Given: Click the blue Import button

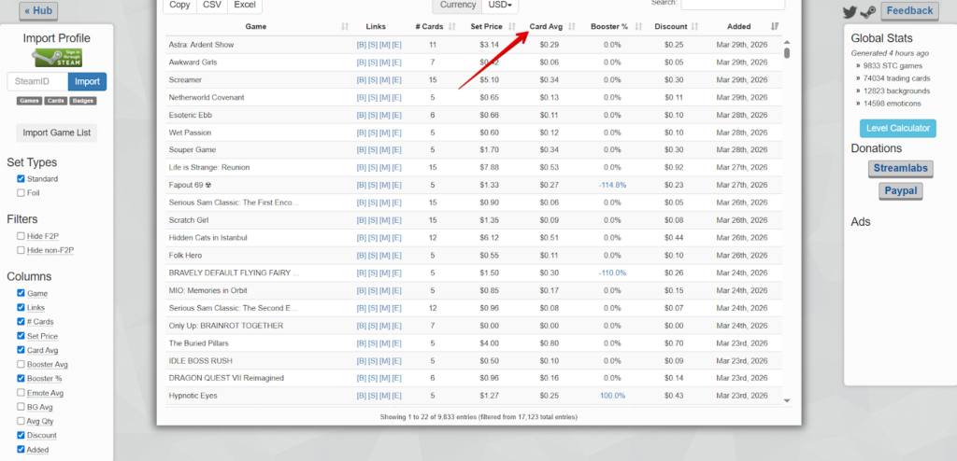Looking at the screenshot, I should tap(87, 82).
